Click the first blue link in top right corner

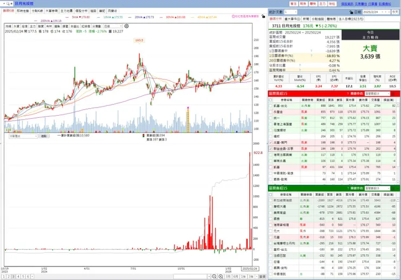[x=347, y=4]
